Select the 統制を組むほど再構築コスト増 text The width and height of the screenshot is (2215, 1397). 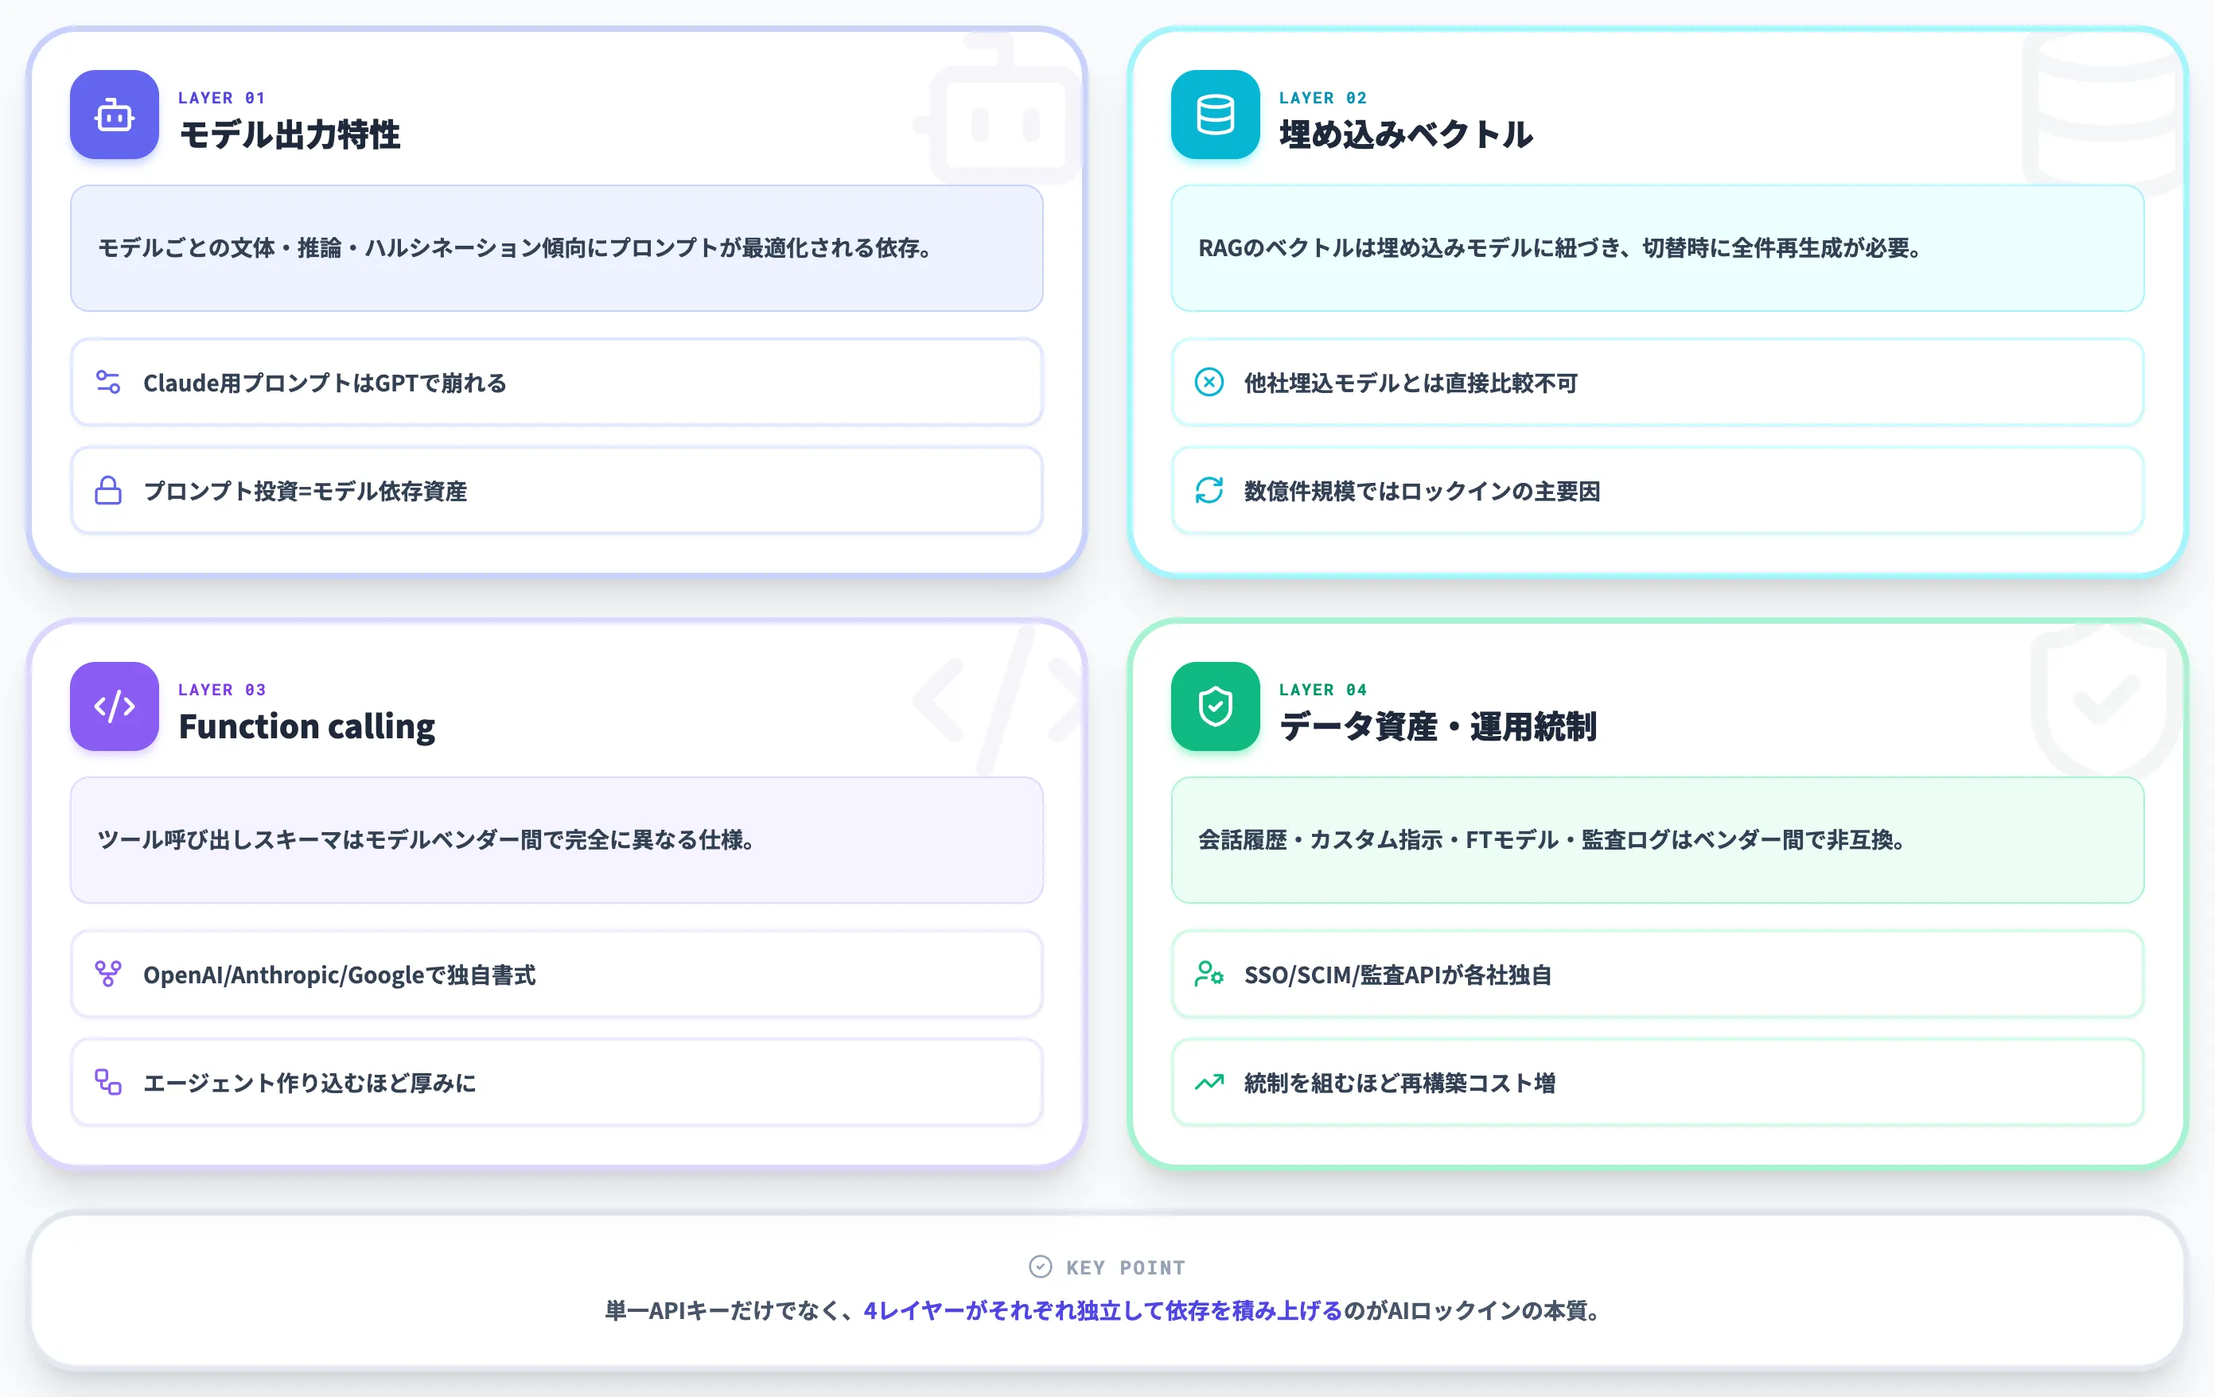click(x=1399, y=1083)
